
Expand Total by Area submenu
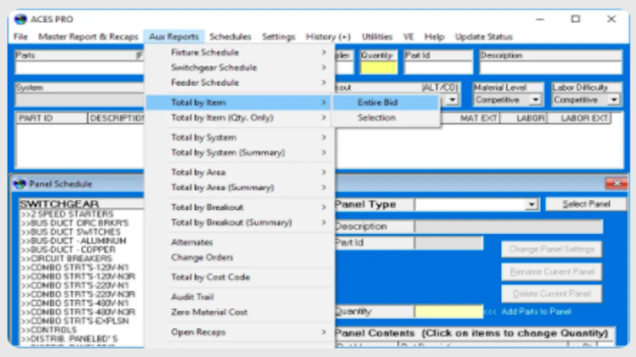pos(239,172)
